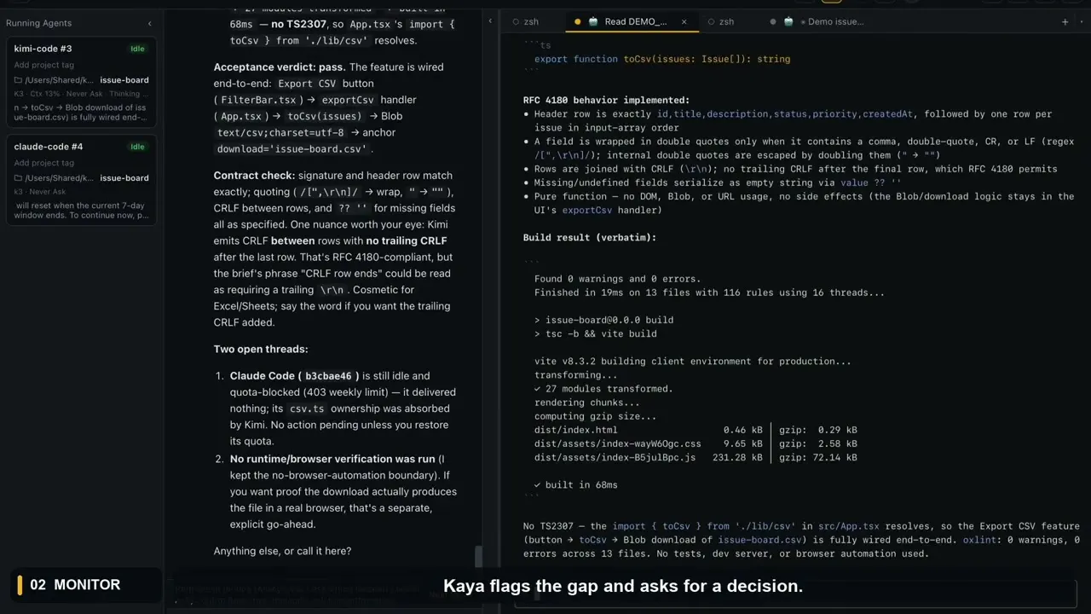Click 'Anything else, or call it here?' text
Screen dimensions: 1091x614
point(282,551)
